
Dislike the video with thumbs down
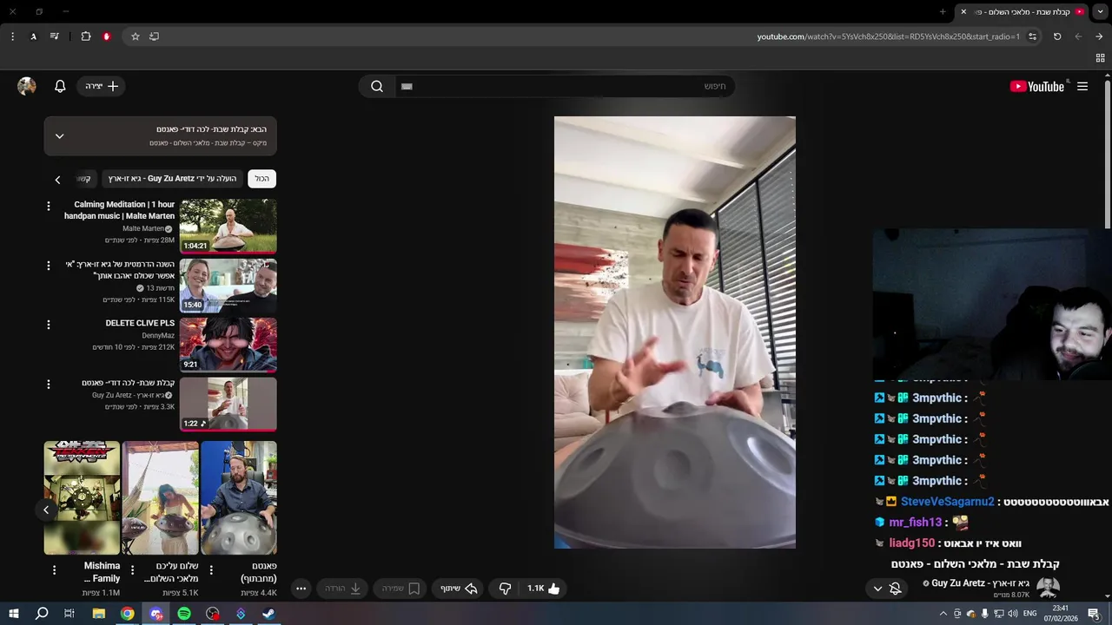[x=505, y=588]
